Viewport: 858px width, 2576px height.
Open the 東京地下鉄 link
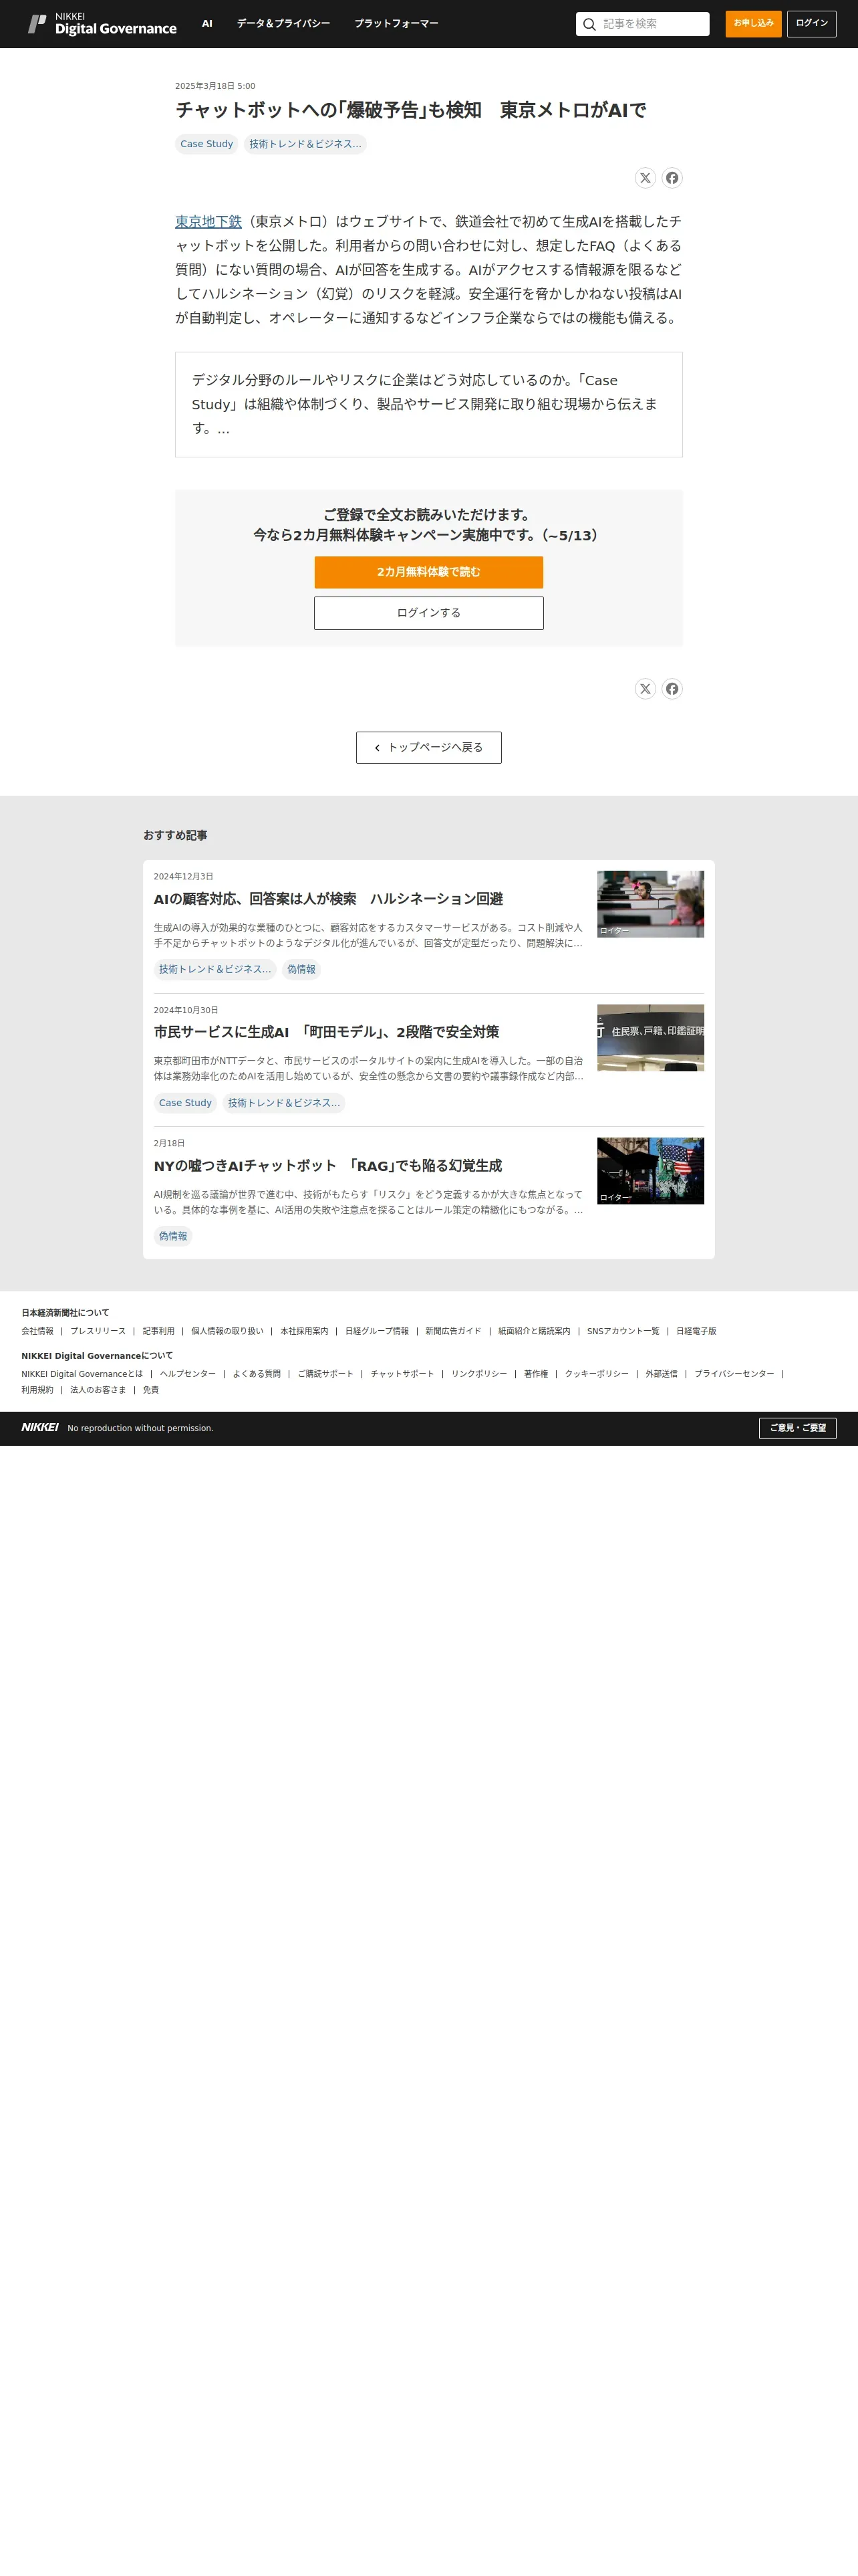[208, 222]
